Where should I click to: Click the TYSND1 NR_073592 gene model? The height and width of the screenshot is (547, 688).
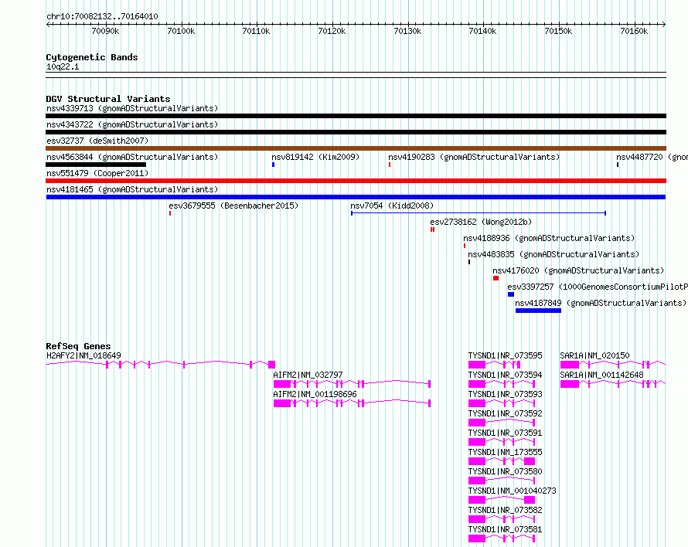point(502,423)
